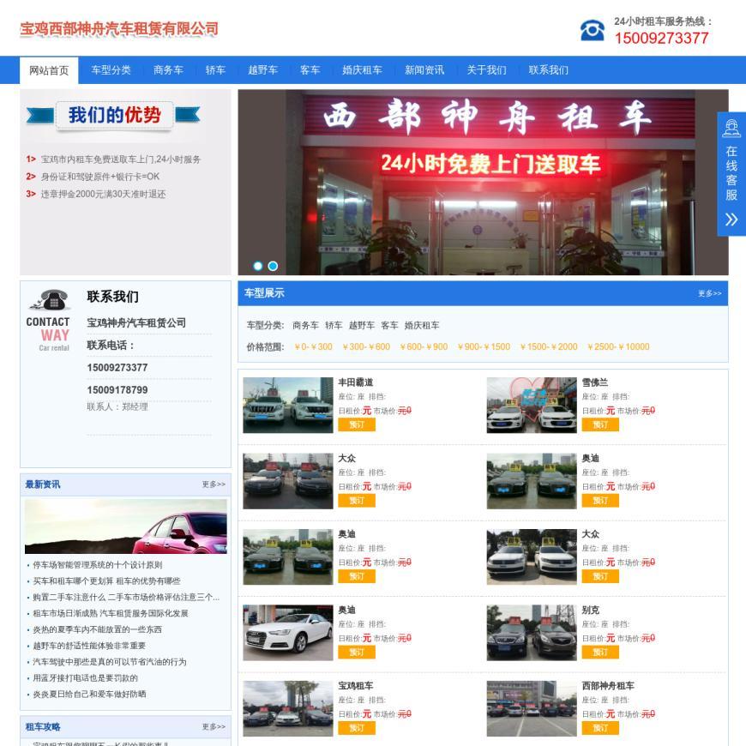Viewport: 746px width, 746px height.
Task: Open the 客车 navigation item
Action: [x=310, y=70]
